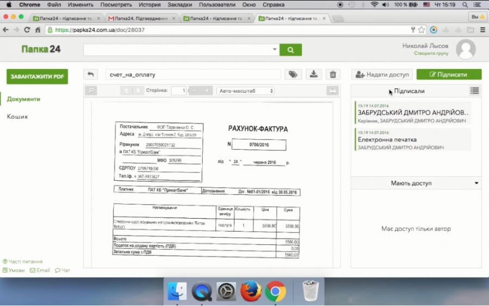The image size is (489, 306).
Task: Open the Авто-масштаб zoom dropdown
Action: coord(246,91)
